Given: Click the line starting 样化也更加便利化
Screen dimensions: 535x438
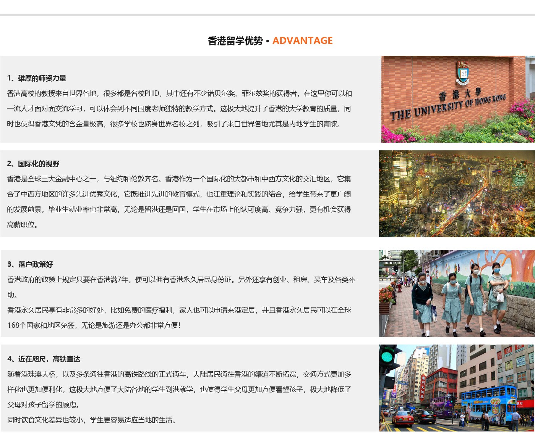Looking at the screenshot, I should (179, 390).
